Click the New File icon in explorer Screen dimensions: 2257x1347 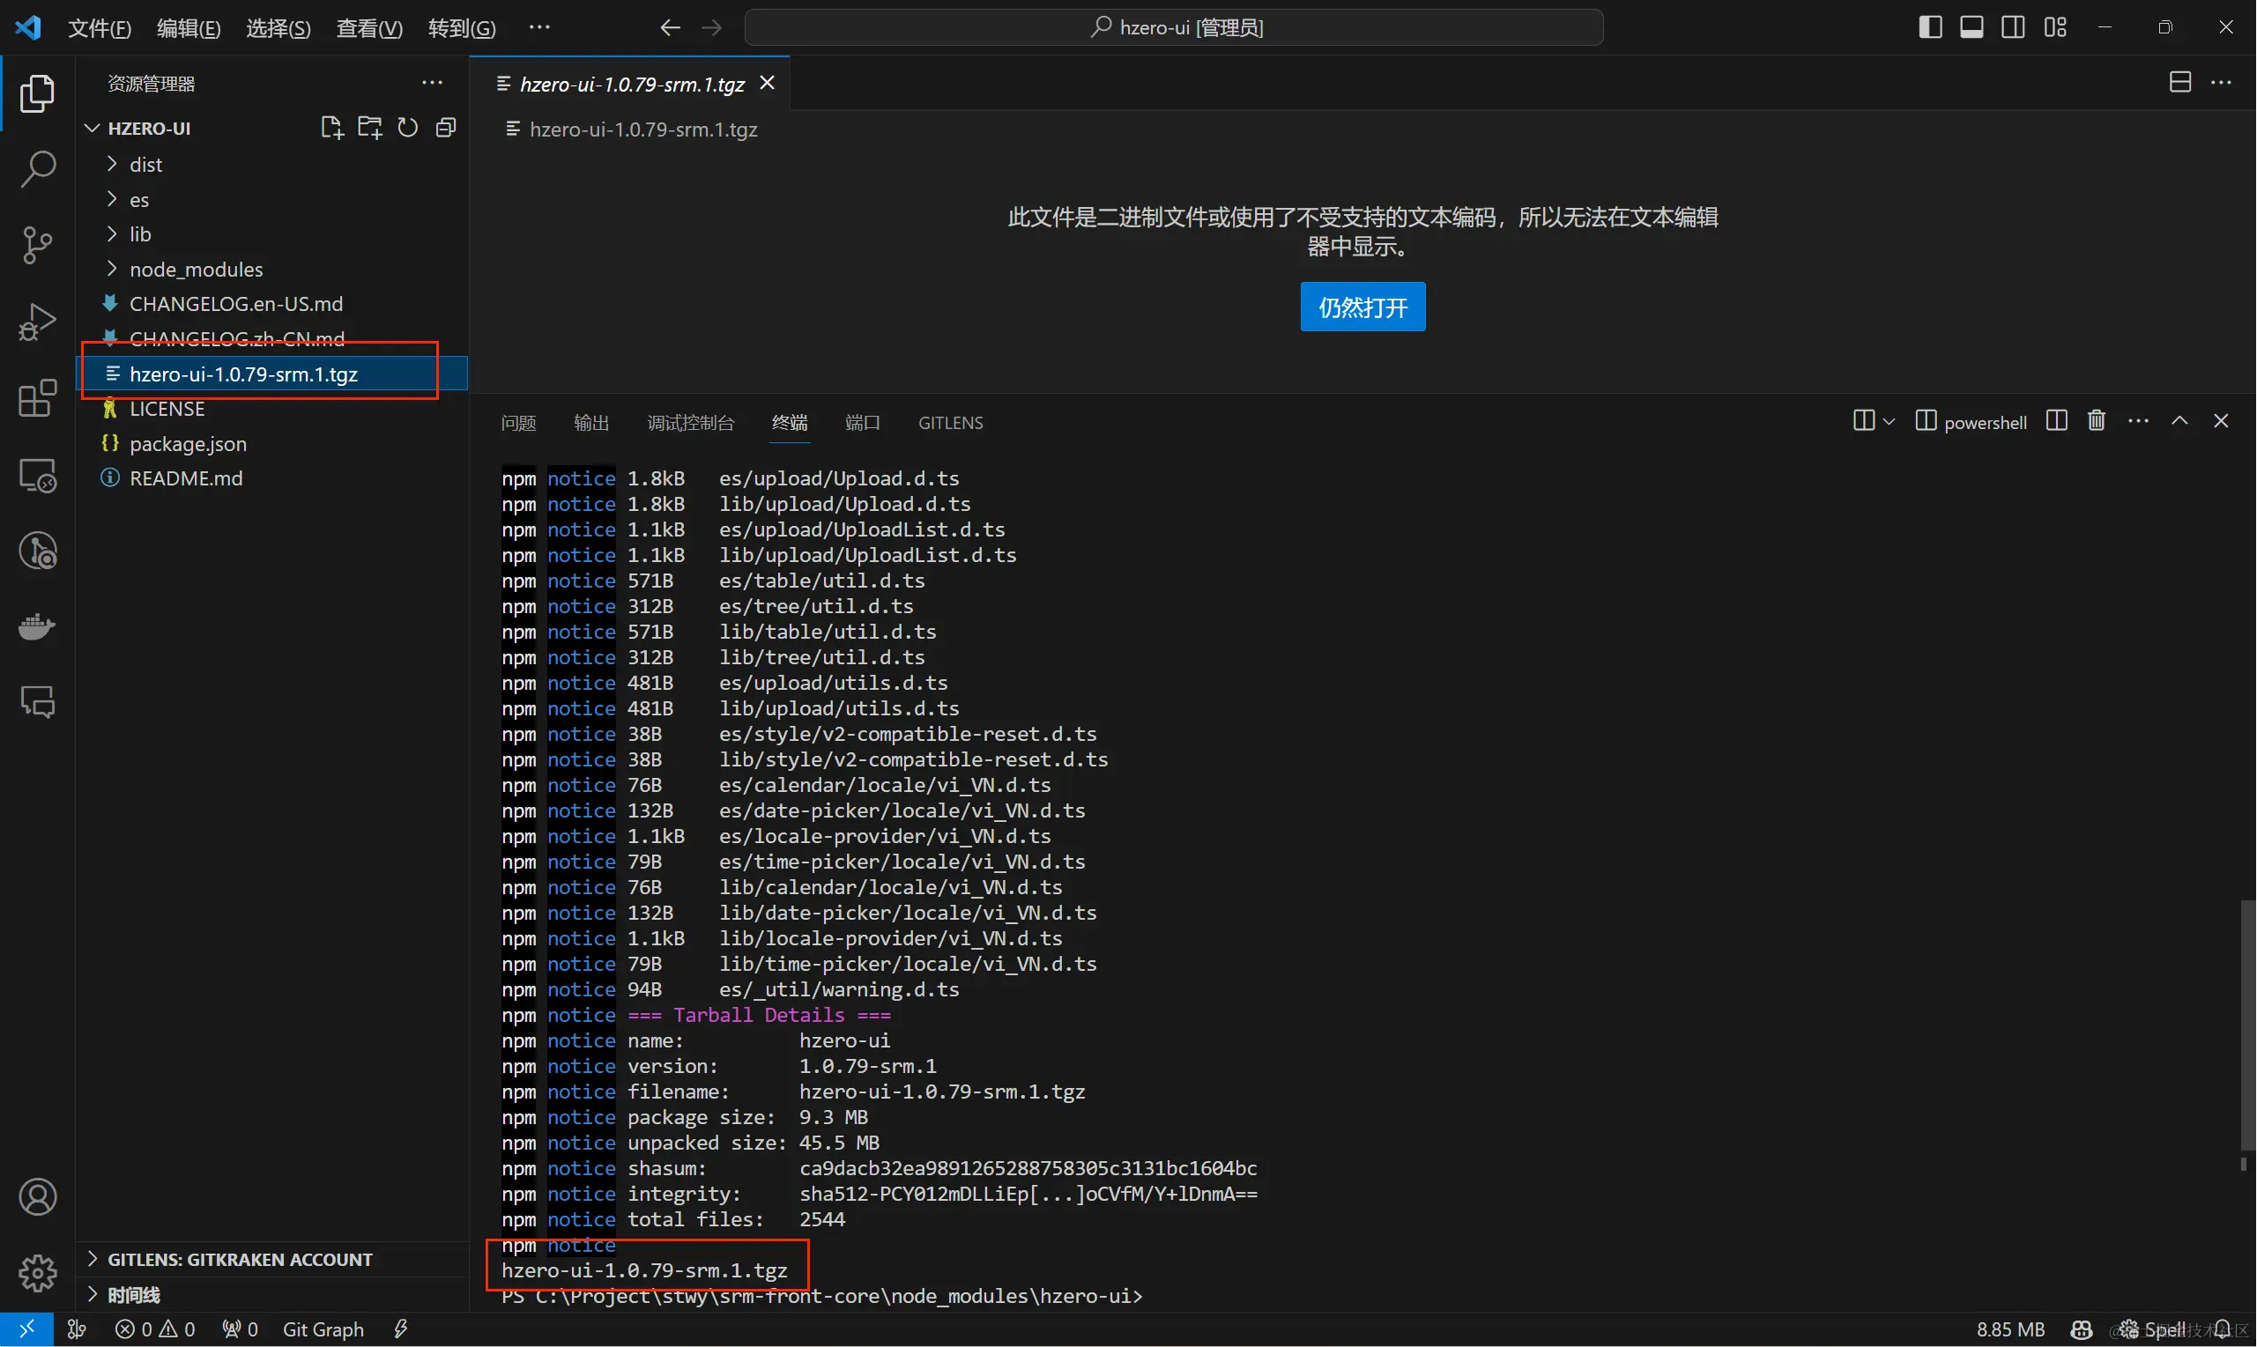(x=331, y=128)
